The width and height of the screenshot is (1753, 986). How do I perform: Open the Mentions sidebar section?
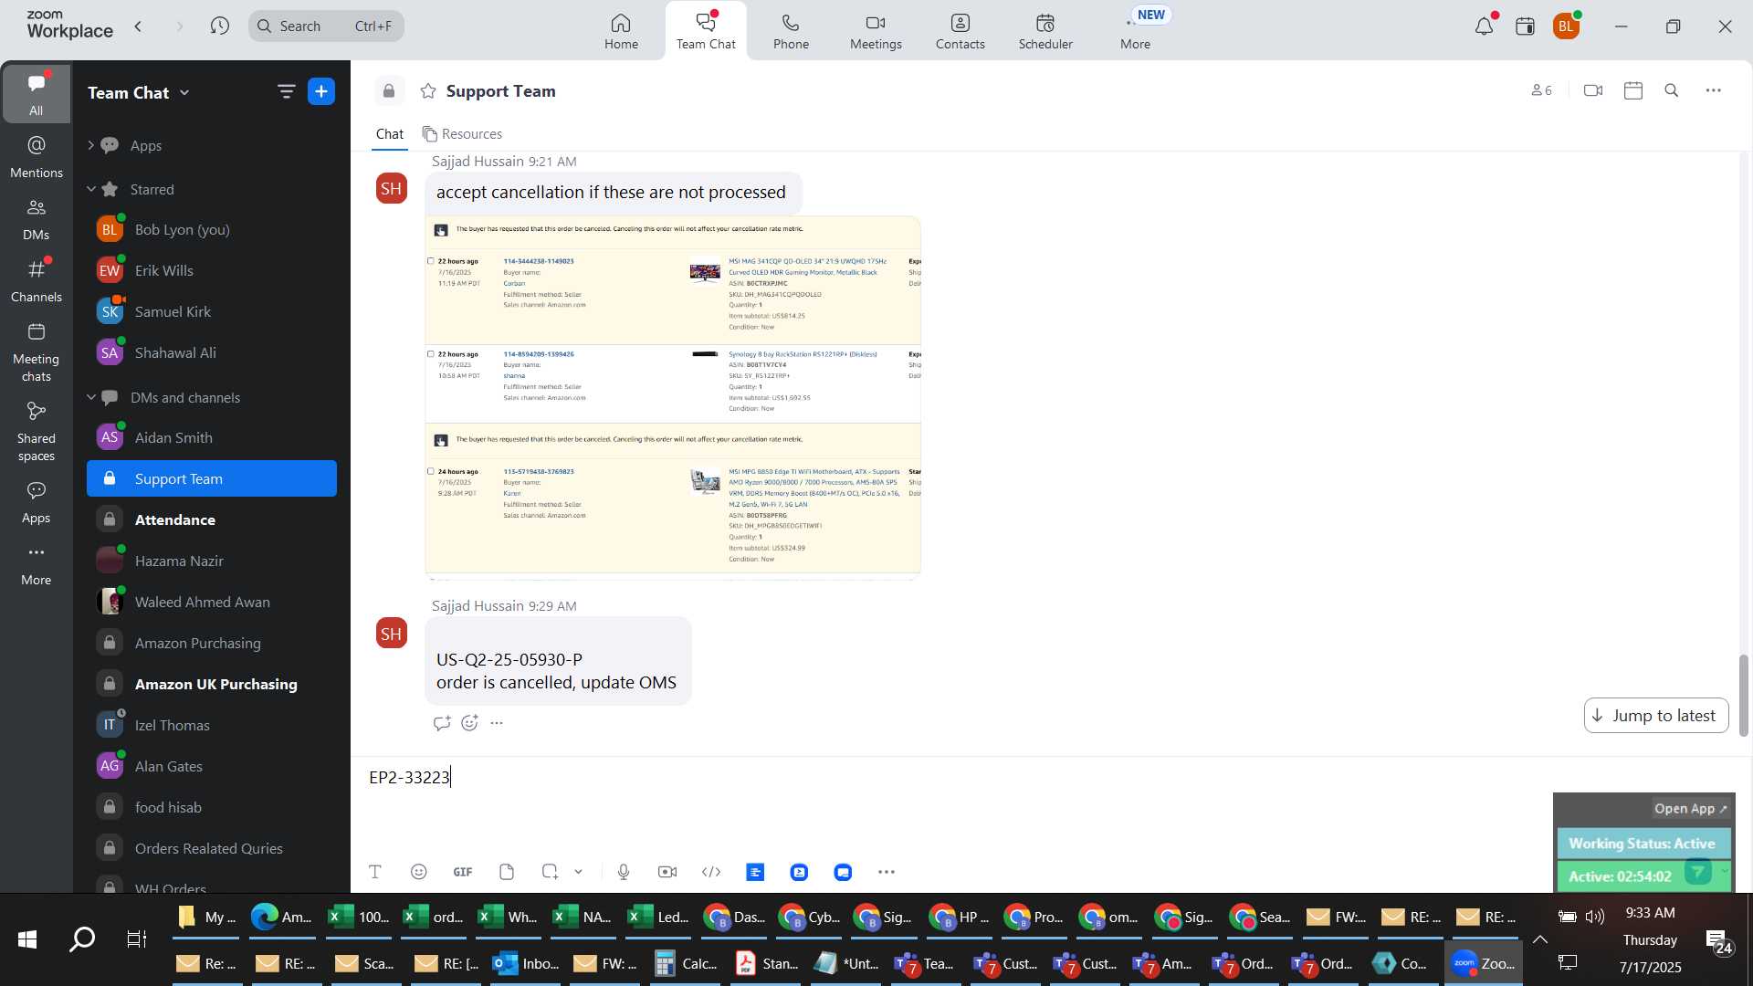(37, 157)
